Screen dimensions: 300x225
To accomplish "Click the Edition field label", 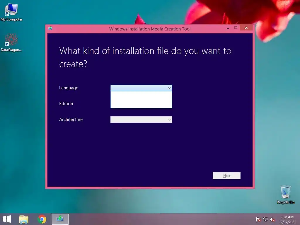I will [x=66, y=104].
